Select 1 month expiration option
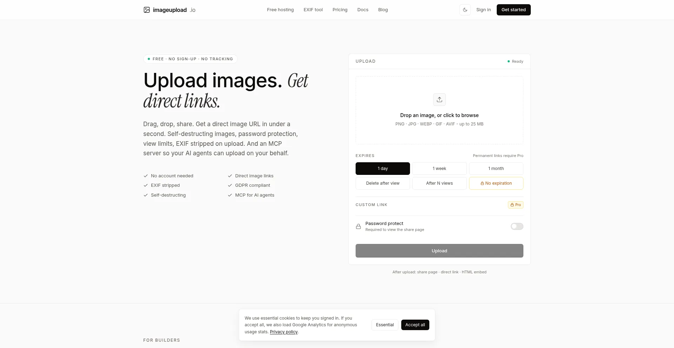This screenshot has height=348, width=674. (496, 169)
